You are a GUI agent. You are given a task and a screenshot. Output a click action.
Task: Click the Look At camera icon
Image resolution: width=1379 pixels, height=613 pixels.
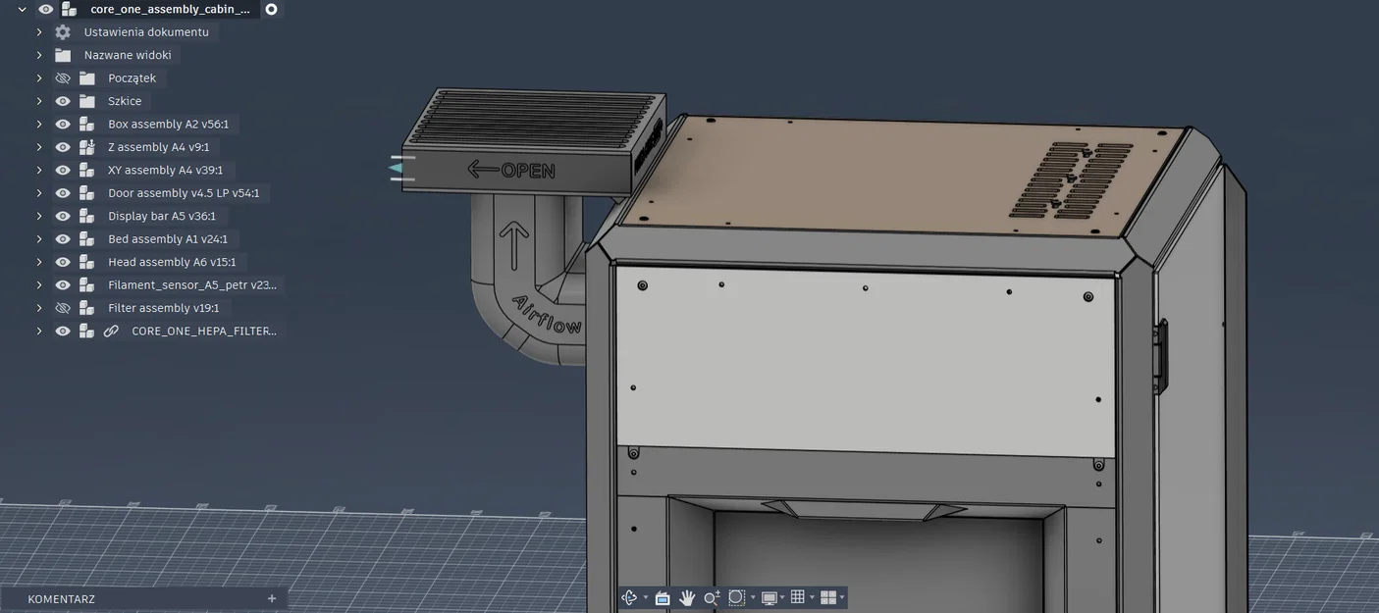[663, 597]
